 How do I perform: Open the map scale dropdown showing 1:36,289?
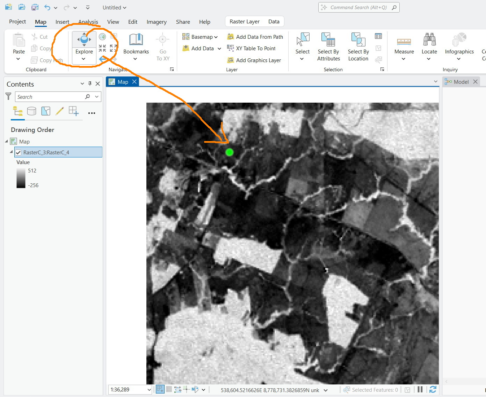coord(149,389)
